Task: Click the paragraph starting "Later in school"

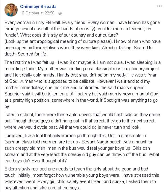Action: (x=82, y=121)
